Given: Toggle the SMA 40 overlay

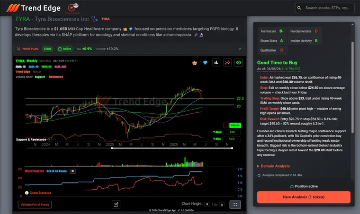Looking at the screenshot, I should [33, 67].
